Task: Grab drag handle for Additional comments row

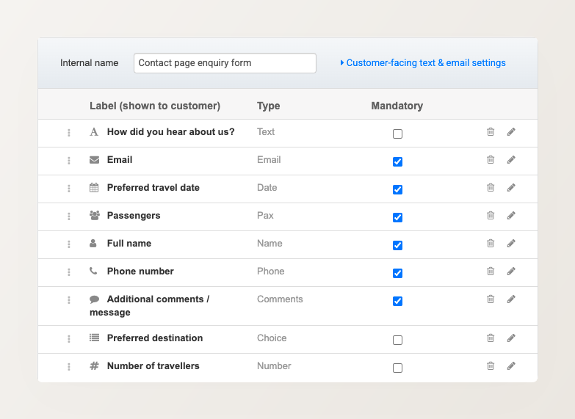Action: pyautogui.click(x=69, y=300)
